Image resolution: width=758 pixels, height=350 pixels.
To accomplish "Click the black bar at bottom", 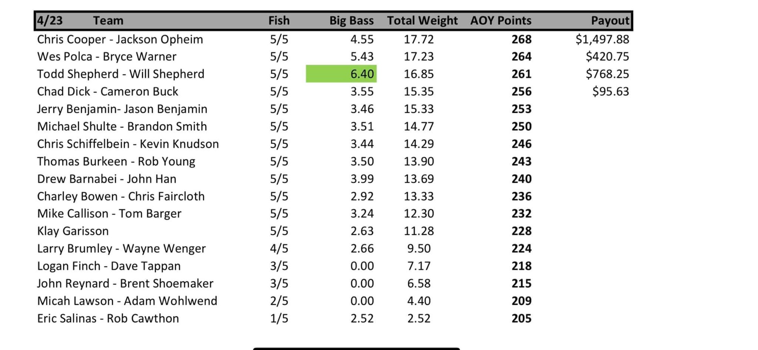I will (x=356, y=348).
